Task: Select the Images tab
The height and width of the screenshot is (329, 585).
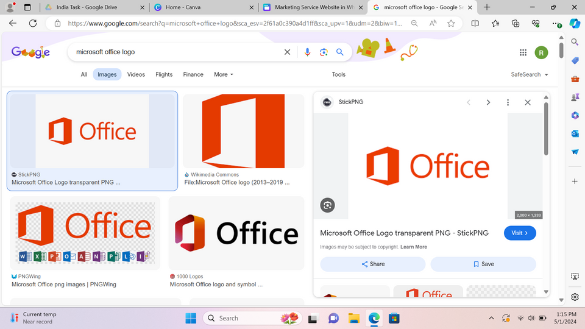Action: pos(107,74)
